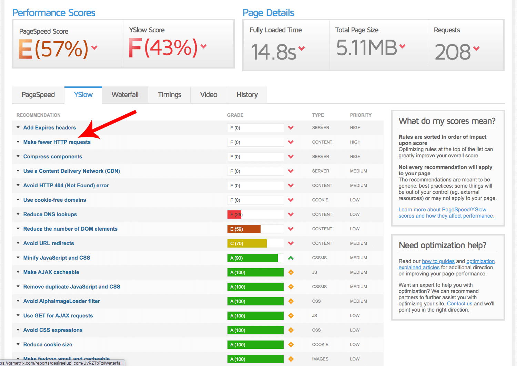Open Make AJAX cacheable recommendation
The height and width of the screenshot is (366, 517).
point(51,272)
